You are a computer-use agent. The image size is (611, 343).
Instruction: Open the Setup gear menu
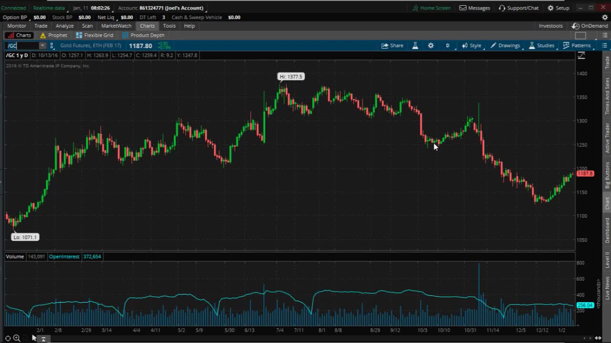[558, 8]
